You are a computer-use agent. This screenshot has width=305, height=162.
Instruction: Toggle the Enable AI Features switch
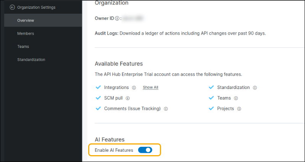pyautogui.click(x=145, y=150)
